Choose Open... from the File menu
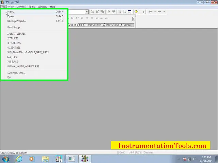The height and width of the screenshot is (163, 218). 34,16
